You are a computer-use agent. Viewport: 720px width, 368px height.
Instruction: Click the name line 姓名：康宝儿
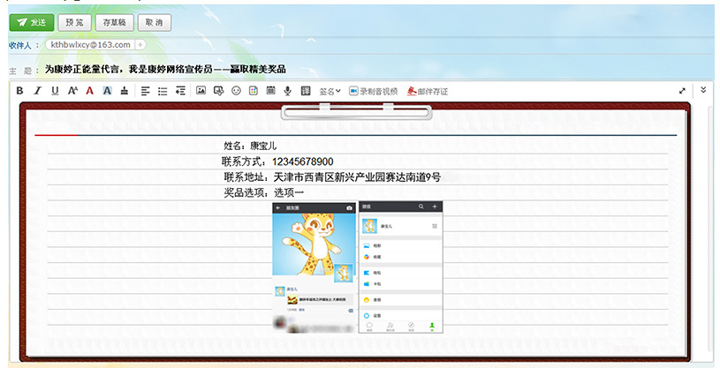click(250, 146)
